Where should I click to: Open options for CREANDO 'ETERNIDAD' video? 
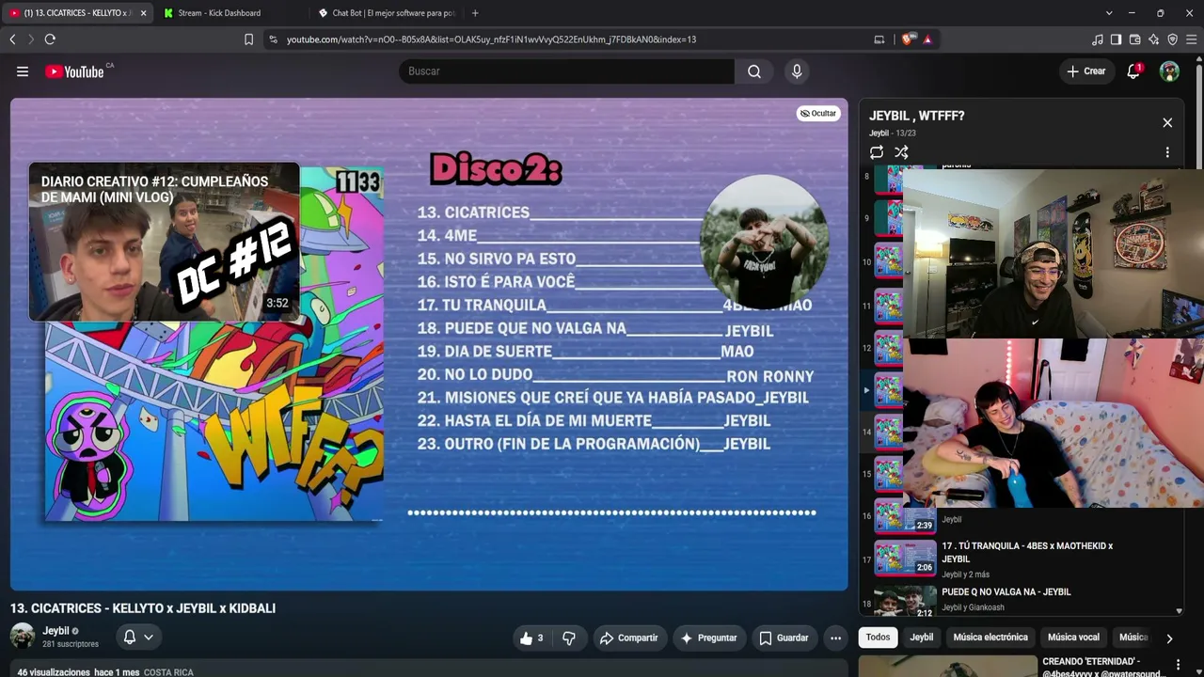tap(1178, 665)
